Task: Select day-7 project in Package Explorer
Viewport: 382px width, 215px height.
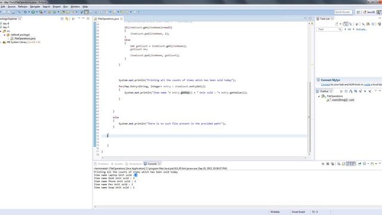Action: pyautogui.click(x=6, y=27)
